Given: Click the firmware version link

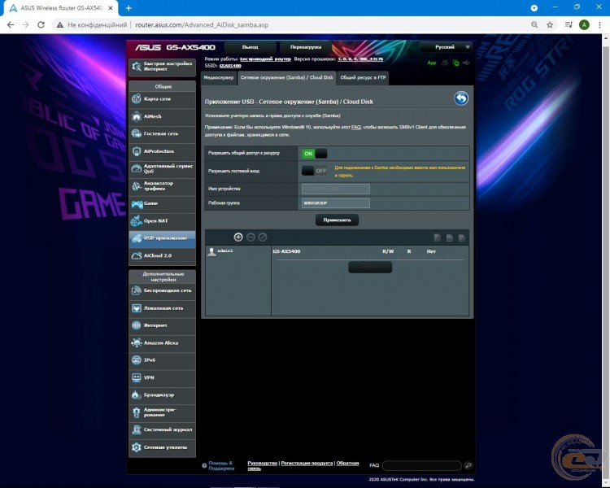Looking at the screenshot, I should [360, 59].
